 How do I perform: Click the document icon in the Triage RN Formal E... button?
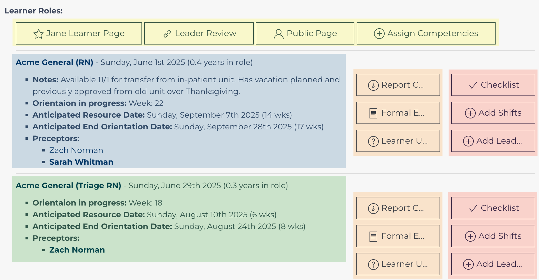[x=373, y=236]
